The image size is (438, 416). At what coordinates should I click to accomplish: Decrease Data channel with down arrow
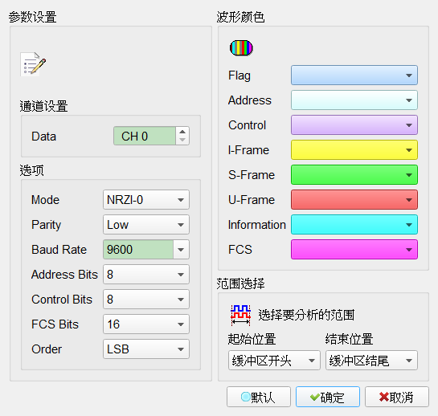tap(182, 140)
